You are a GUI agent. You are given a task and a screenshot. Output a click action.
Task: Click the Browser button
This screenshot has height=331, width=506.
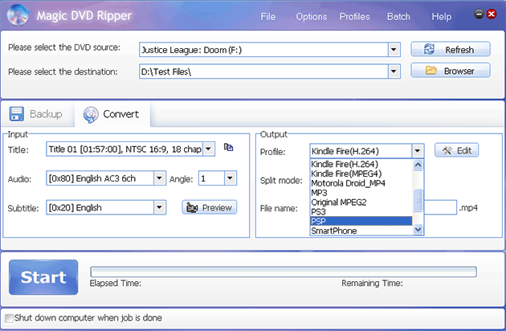451,71
